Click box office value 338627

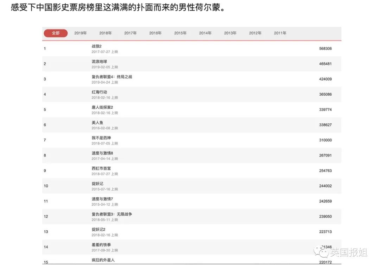(325, 125)
